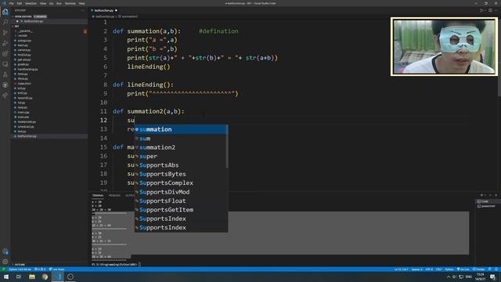The height and width of the screenshot is (282, 501).
Task: Open the notifications bell in status bar
Action: 496,269
